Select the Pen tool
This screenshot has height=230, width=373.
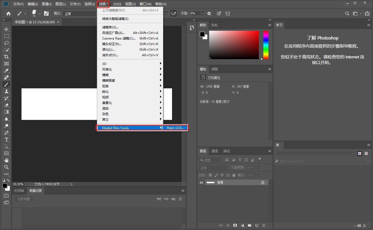click(x=6, y=133)
